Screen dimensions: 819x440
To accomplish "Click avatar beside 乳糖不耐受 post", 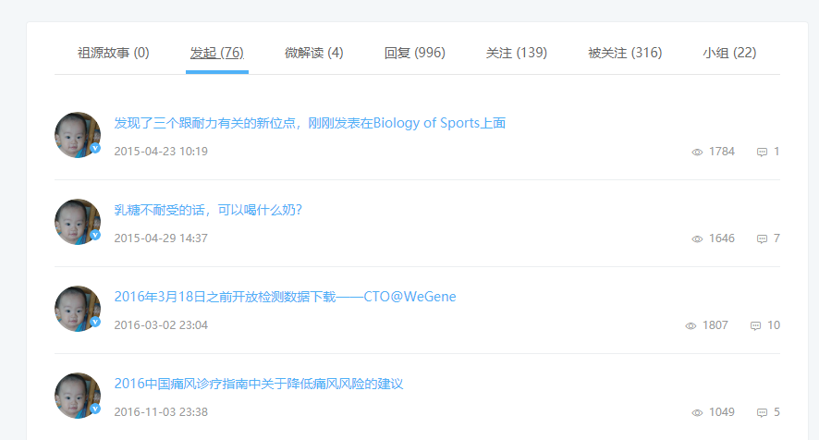I will 78,222.
